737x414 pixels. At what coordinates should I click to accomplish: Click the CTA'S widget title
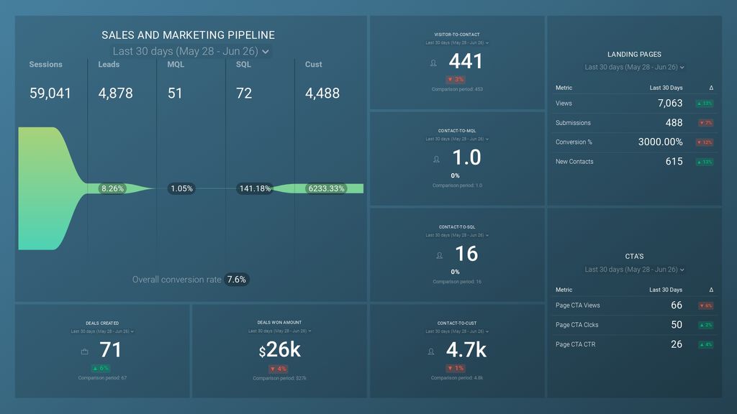pos(634,257)
